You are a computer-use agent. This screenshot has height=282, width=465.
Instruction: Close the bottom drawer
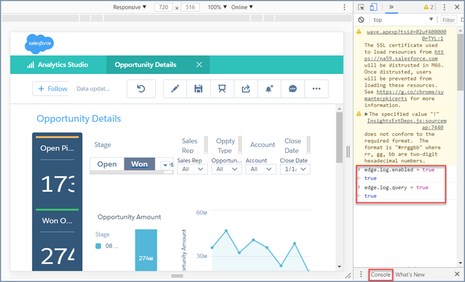pos(457,274)
